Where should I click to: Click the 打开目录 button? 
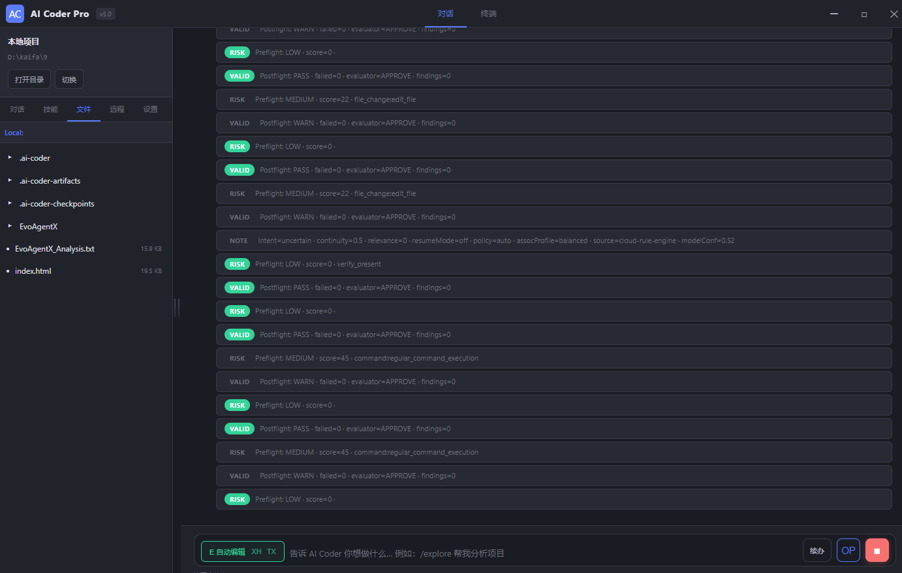coord(29,80)
